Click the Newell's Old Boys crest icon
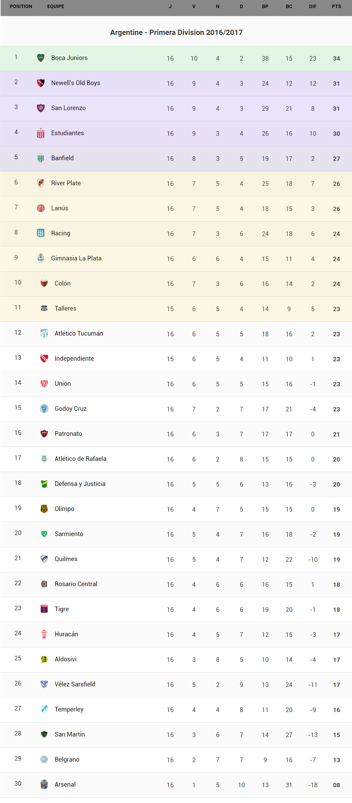This screenshot has height=803, width=352. 41,83
